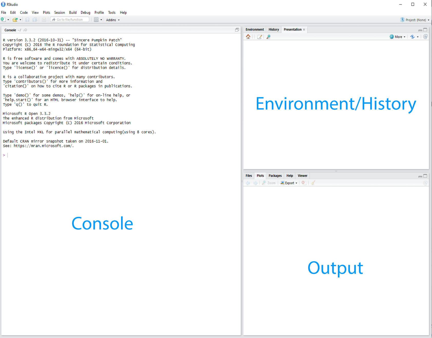Click the clear all plots broom icon

(313, 183)
